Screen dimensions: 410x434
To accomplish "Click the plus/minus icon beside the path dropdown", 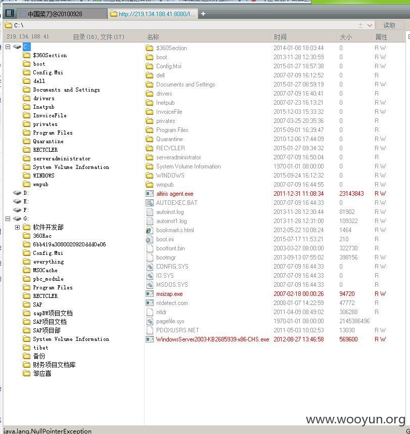I will (x=360, y=25).
